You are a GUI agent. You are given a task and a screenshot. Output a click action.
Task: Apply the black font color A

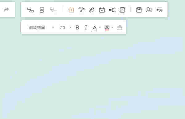pyautogui.click(x=95, y=28)
